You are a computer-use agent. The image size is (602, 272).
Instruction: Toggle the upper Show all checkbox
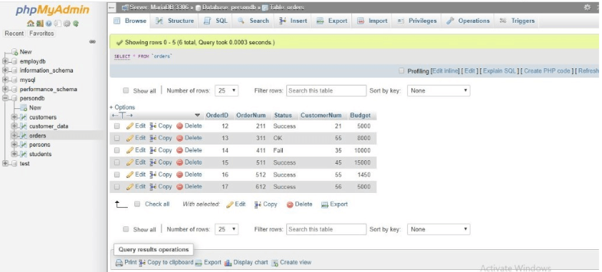[x=126, y=90]
